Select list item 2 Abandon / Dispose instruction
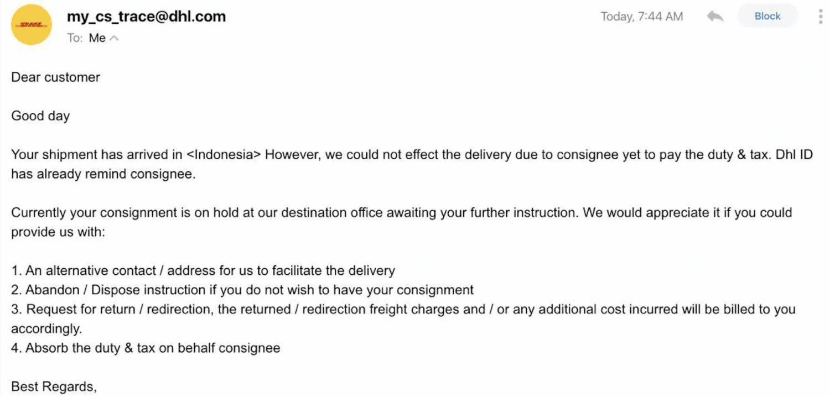The height and width of the screenshot is (397, 830). tap(242, 290)
